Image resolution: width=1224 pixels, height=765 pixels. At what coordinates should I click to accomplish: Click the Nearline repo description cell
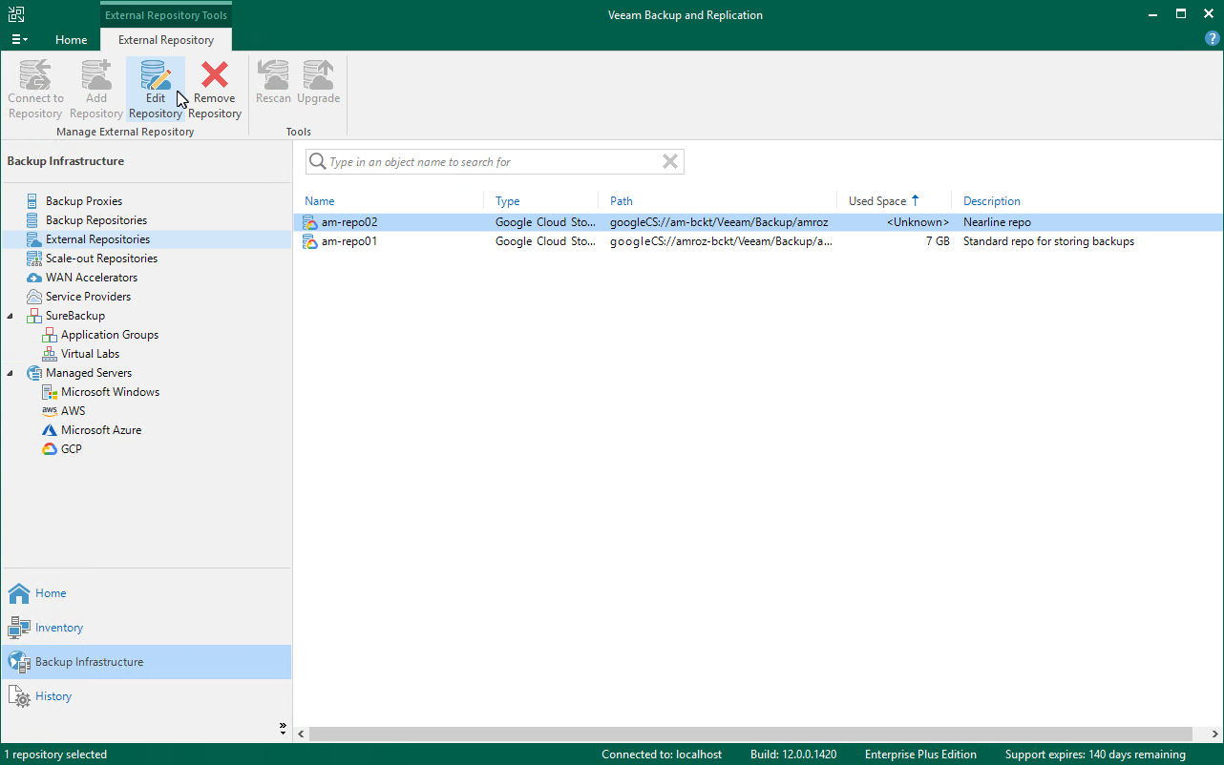coord(997,222)
